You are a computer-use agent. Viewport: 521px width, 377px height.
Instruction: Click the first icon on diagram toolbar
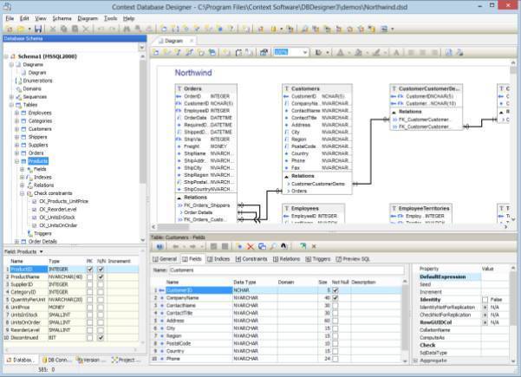point(156,52)
